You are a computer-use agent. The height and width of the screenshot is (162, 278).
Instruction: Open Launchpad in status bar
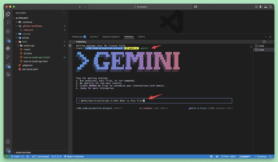coord(40,156)
